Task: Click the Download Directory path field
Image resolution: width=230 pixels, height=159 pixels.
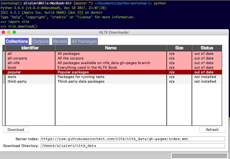Action: (x=133, y=146)
